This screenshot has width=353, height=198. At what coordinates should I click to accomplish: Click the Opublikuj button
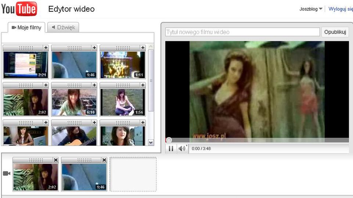335,32
